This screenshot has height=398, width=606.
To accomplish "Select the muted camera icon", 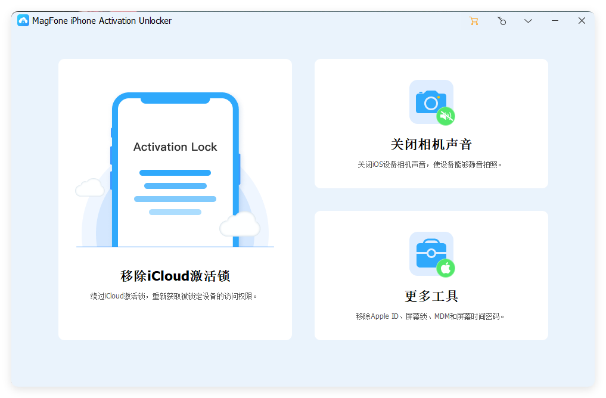I will (431, 102).
